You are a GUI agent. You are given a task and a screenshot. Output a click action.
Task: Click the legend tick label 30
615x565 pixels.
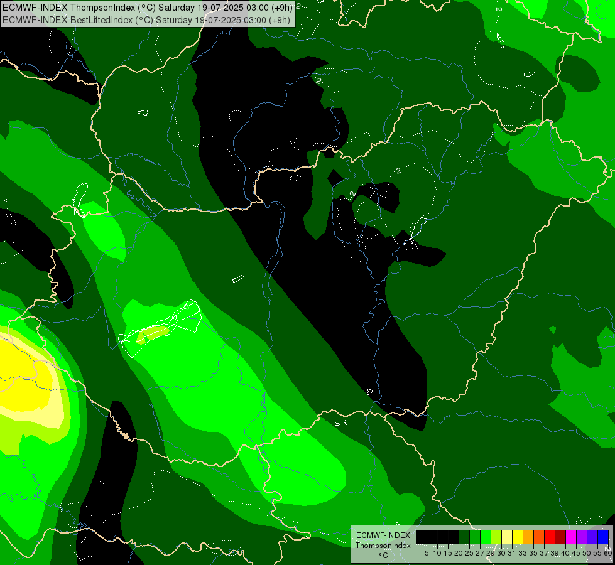coord(501,553)
